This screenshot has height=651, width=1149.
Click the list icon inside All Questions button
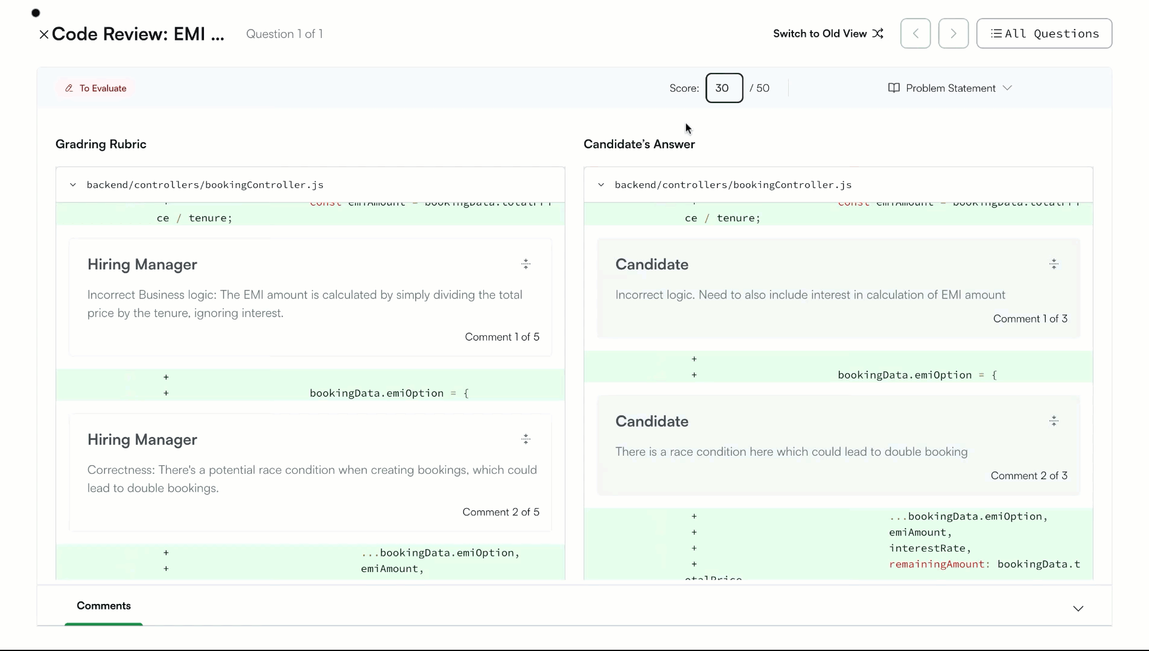996,34
